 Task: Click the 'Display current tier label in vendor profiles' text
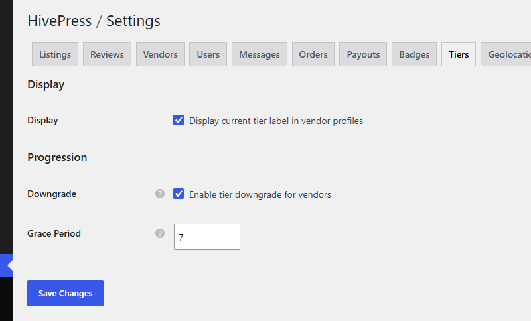(276, 121)
